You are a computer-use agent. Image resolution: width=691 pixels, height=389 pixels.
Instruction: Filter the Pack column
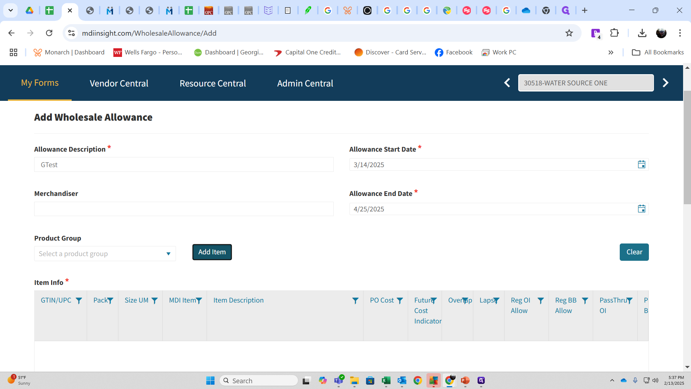(110, 301)
